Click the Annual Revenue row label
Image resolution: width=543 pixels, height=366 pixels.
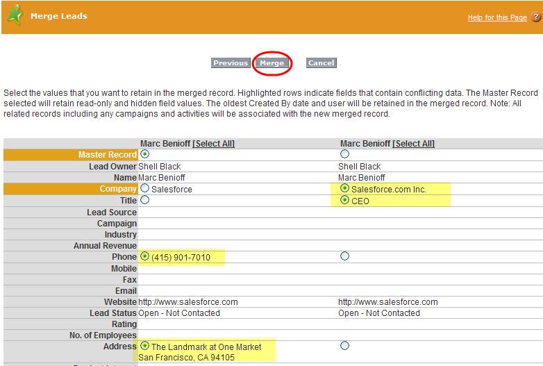pyautogui.click(x=106, y=246)
